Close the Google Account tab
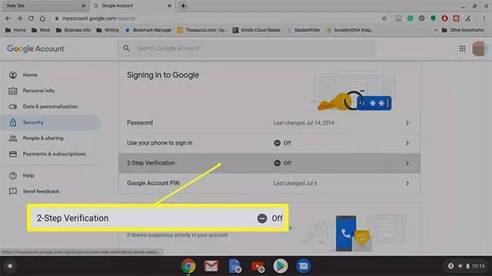Viewport: 492px width, 276px height. [169, 5]
